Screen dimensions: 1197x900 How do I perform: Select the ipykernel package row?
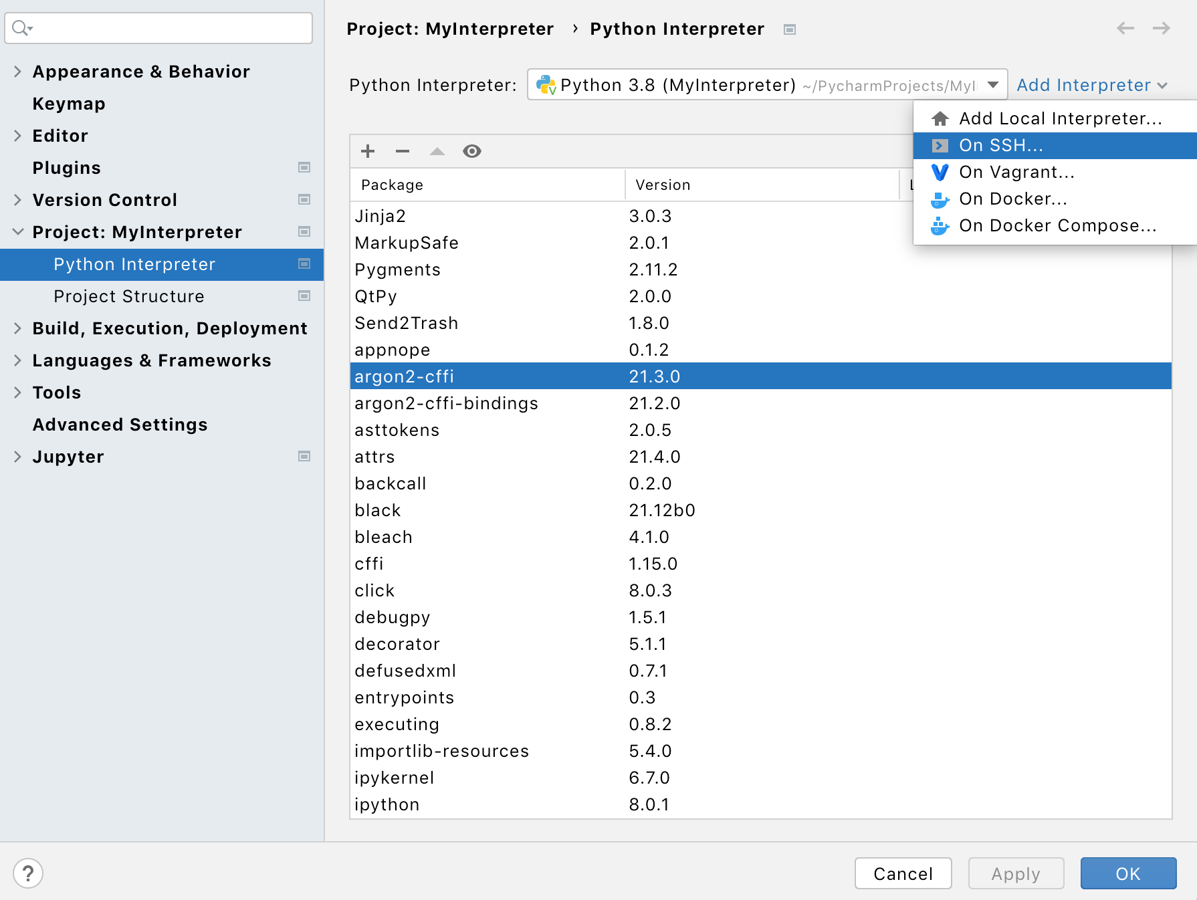761,778
